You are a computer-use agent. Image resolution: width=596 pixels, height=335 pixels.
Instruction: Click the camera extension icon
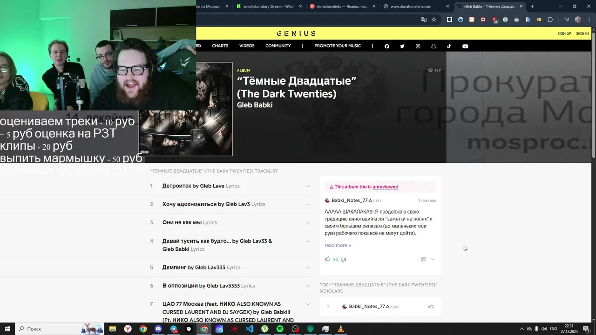(516, 20)
